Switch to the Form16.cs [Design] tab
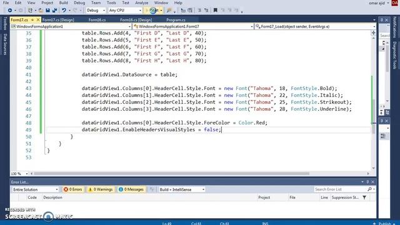 coord(136,19)
